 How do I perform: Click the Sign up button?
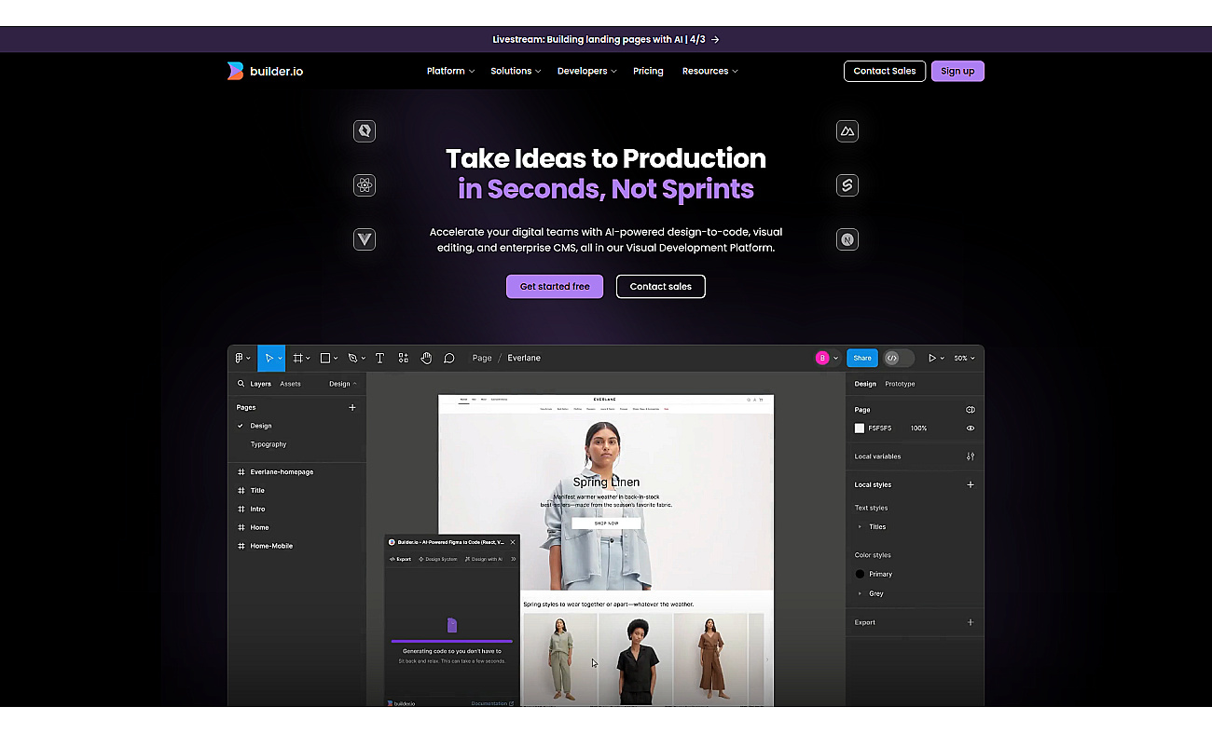point(957,71)
